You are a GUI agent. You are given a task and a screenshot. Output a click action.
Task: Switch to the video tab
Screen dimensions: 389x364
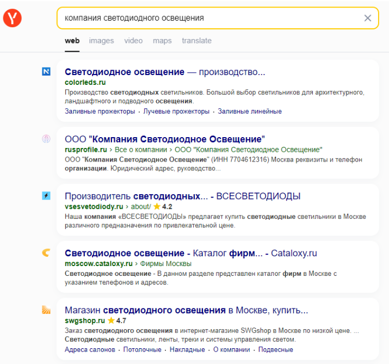133,40
